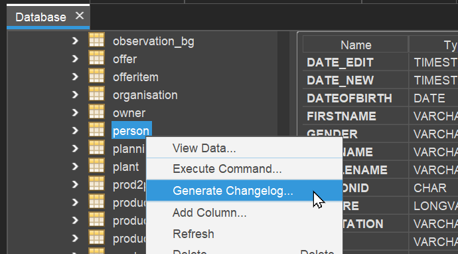Expand the offer table node

[75, 59]
